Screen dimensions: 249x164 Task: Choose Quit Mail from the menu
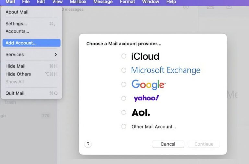31,93
